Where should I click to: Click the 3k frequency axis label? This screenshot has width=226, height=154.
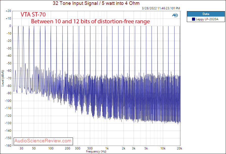(134, 148)
